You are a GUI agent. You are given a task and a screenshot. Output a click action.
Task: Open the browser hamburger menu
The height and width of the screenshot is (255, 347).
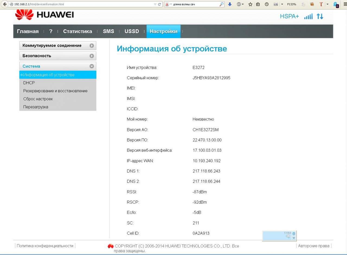click(x=345, y=4)
